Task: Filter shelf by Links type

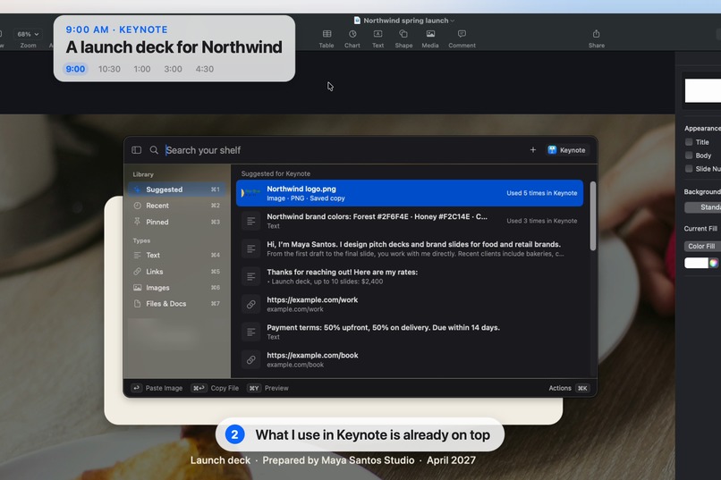Action: [x=176, y=272]
